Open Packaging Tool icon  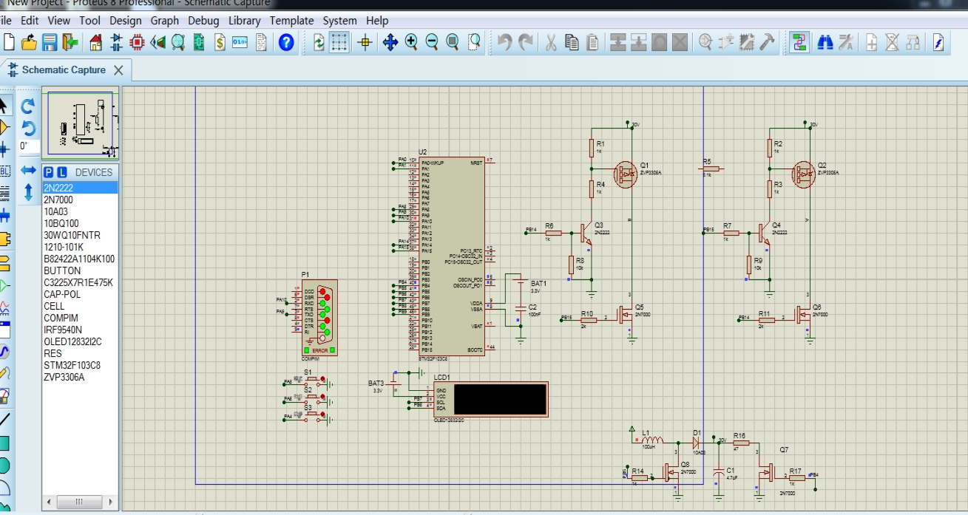coord(747,42)
